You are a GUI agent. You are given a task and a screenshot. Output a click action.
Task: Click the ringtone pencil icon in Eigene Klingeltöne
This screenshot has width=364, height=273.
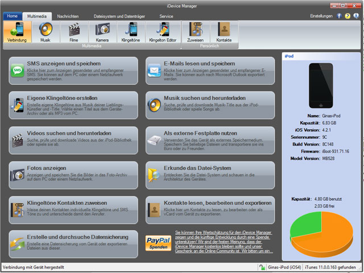(x=18, y=105)
